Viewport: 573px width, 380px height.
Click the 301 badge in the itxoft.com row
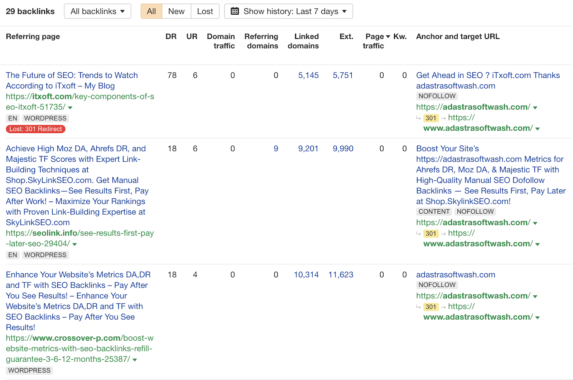(431, 118)
